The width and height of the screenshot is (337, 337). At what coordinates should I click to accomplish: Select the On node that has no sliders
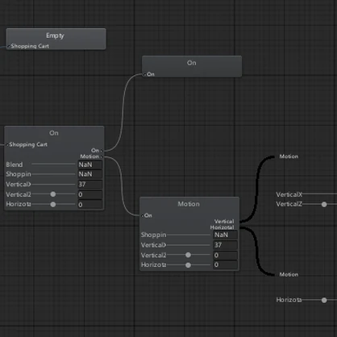192,66
